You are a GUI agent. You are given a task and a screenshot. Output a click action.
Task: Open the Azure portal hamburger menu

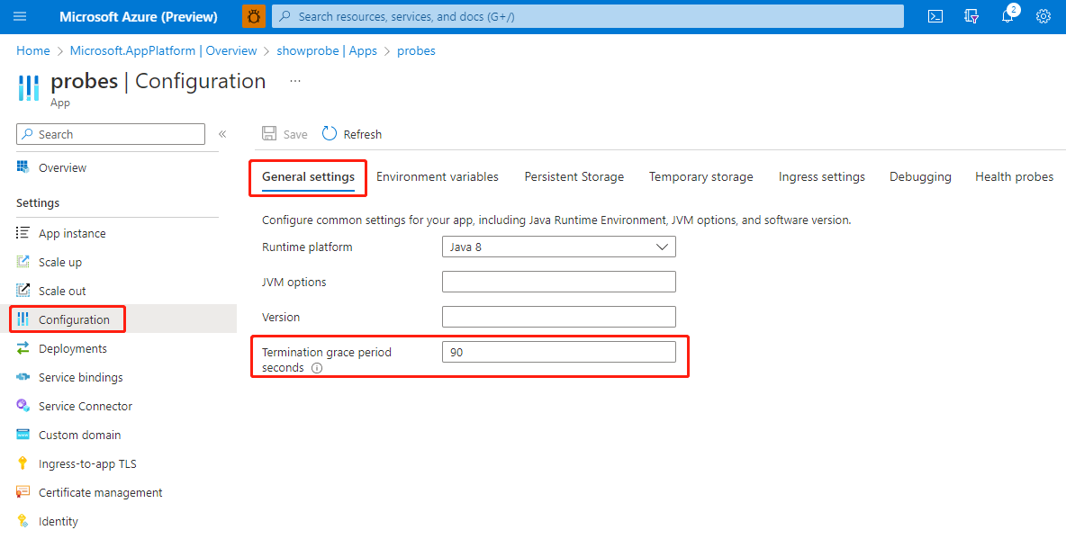(x=21, y=16)
